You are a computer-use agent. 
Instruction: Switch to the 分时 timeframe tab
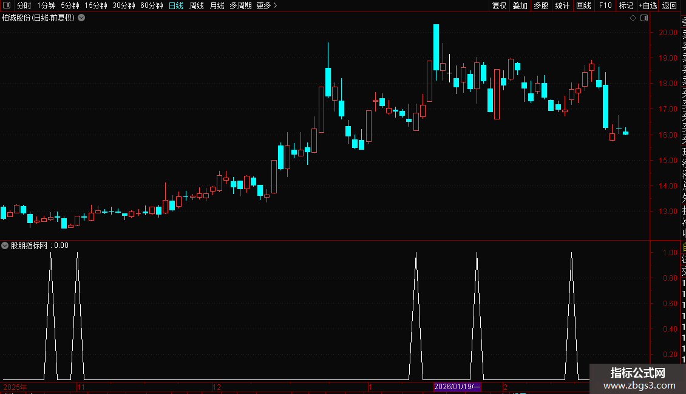[x=24, y=5]
